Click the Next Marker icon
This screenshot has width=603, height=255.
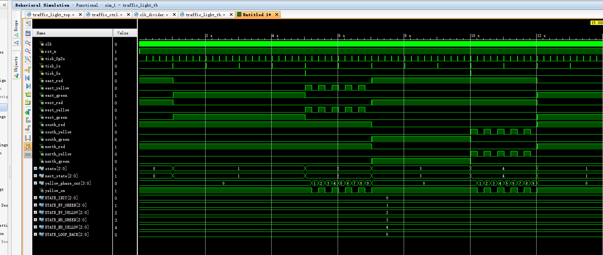click(x=28, y=129)
